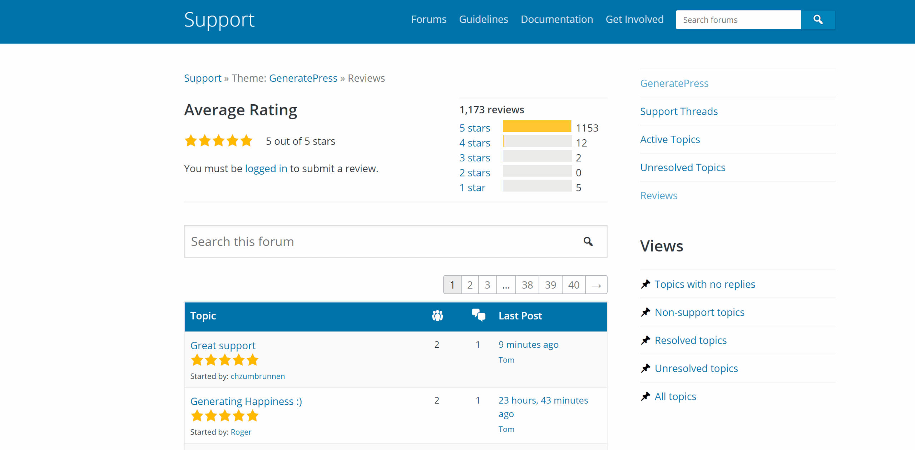Click the pin icon beside Non-support topics
915x450 pixels.
(646, 312)
